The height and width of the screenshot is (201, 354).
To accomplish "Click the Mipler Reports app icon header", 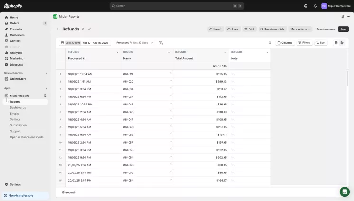I will [x=55, y=16].
